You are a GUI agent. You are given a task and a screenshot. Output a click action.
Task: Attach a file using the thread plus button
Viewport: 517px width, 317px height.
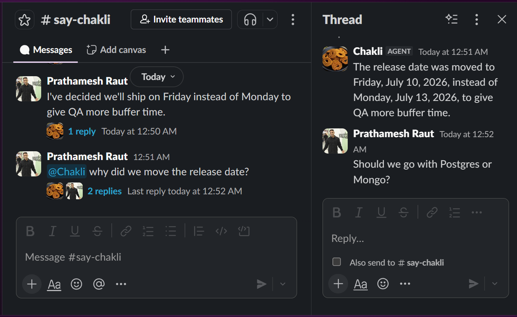click(338, 283)
